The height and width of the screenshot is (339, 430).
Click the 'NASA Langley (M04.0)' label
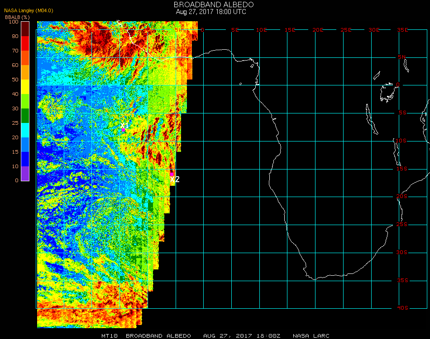(x=29, y=10)
